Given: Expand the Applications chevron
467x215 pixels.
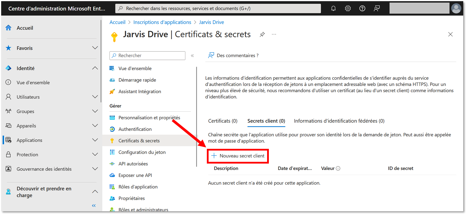Looking at the screenshot, I should (95, 140).
